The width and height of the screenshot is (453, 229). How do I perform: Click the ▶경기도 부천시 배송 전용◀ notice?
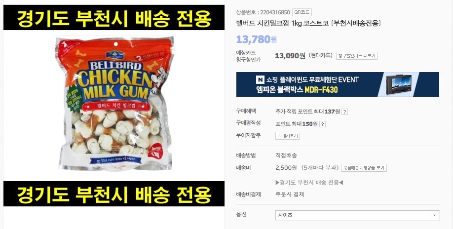pyautogui.click(x=309, y=183)
